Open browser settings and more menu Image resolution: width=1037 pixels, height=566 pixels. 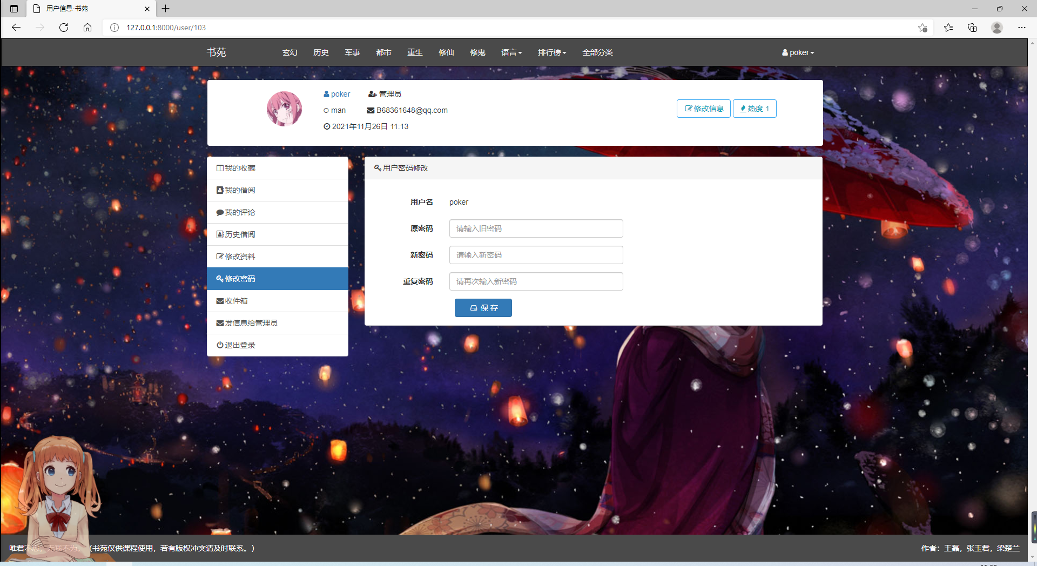(1022, 28)
